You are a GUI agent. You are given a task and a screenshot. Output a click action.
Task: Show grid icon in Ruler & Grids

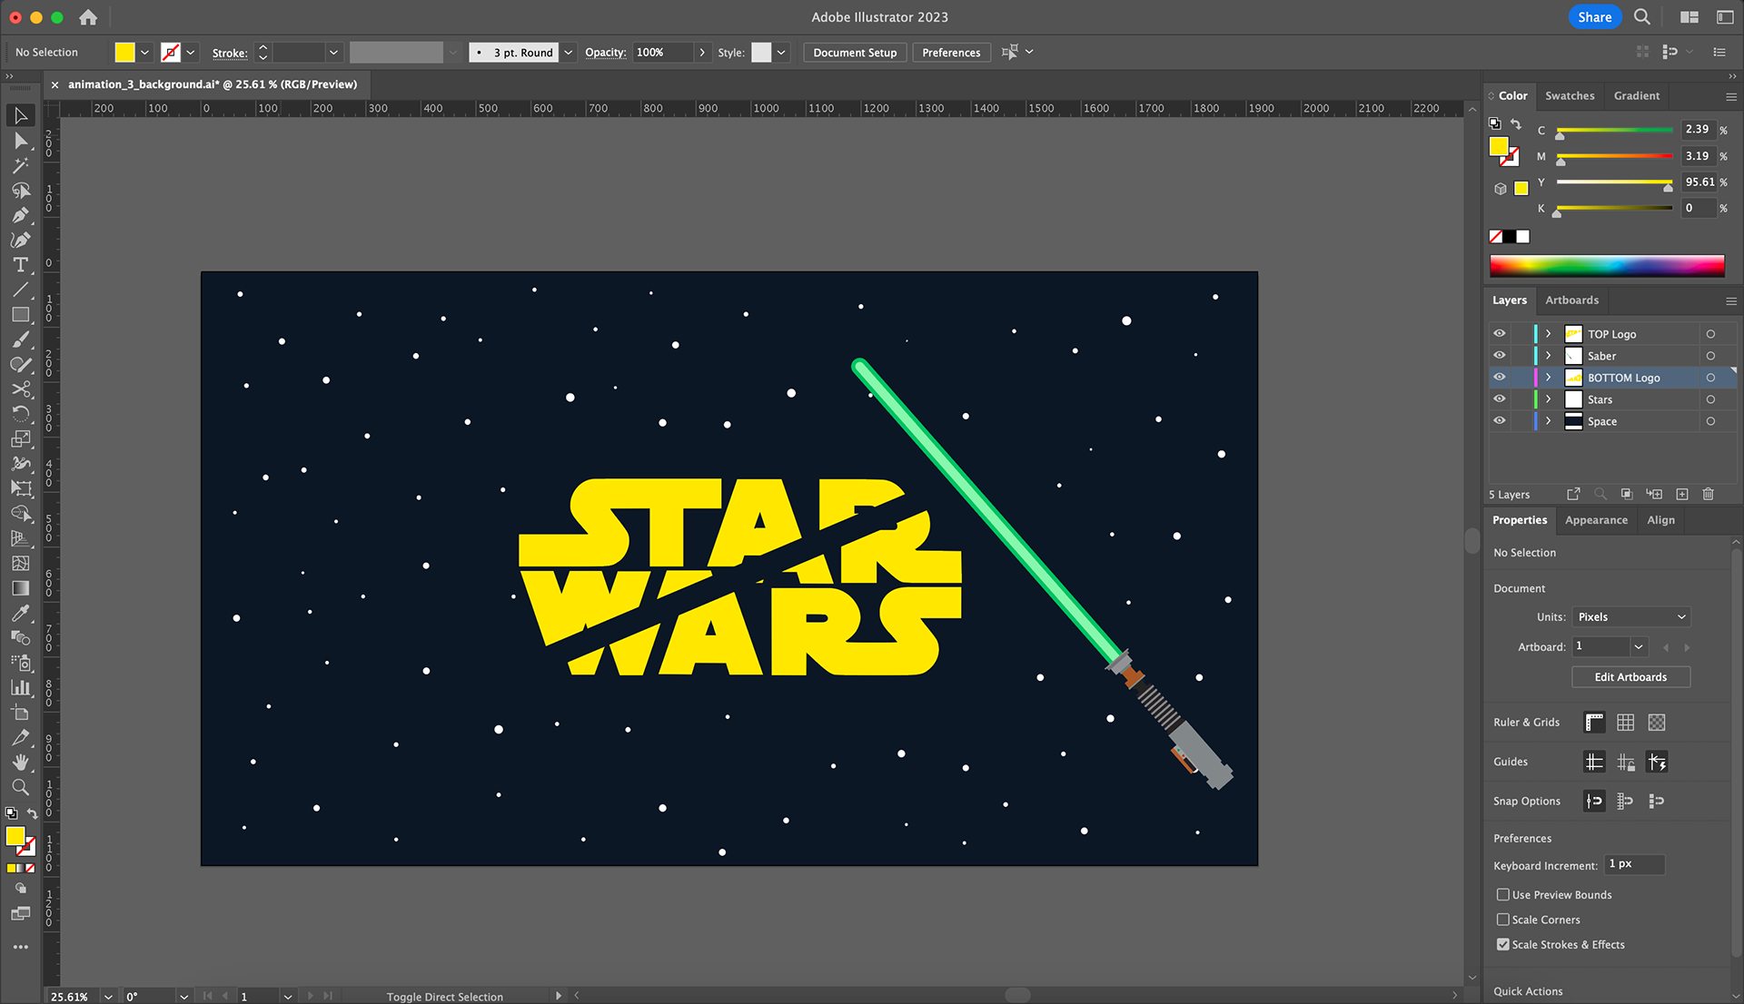tap(1626, 723)
